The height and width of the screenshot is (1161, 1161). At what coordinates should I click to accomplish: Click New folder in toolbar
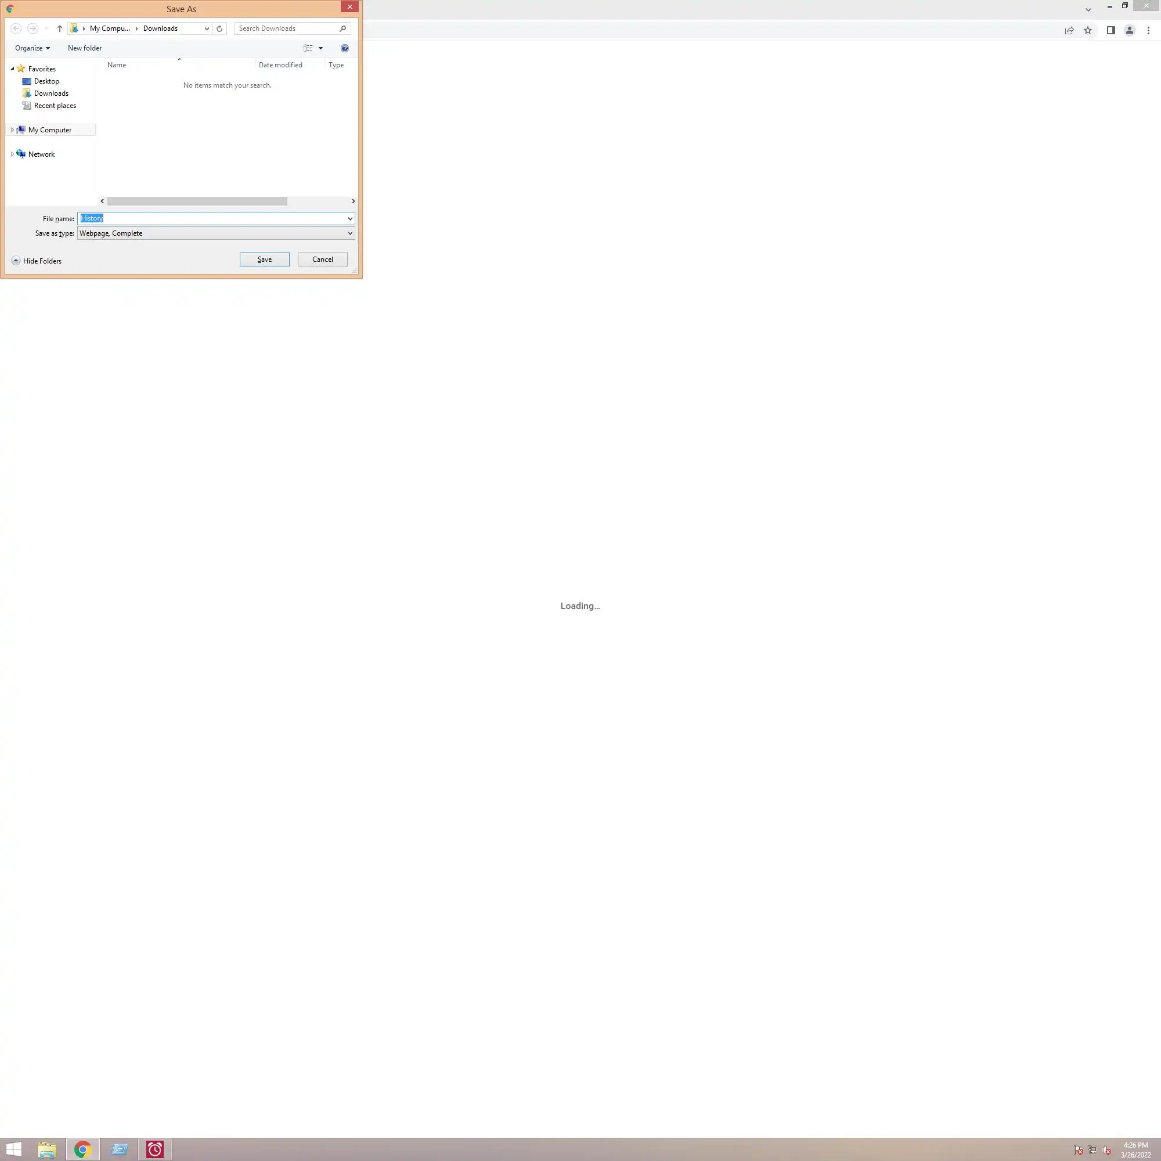[x=85, y=48]
